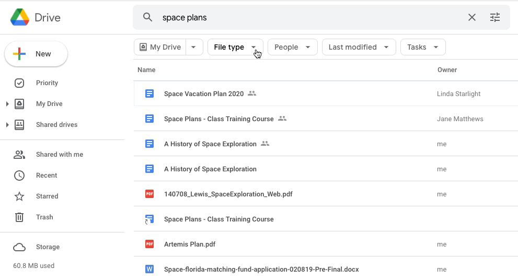
Task: Open the People filter dropdown
Action: [x=292, y=47]
